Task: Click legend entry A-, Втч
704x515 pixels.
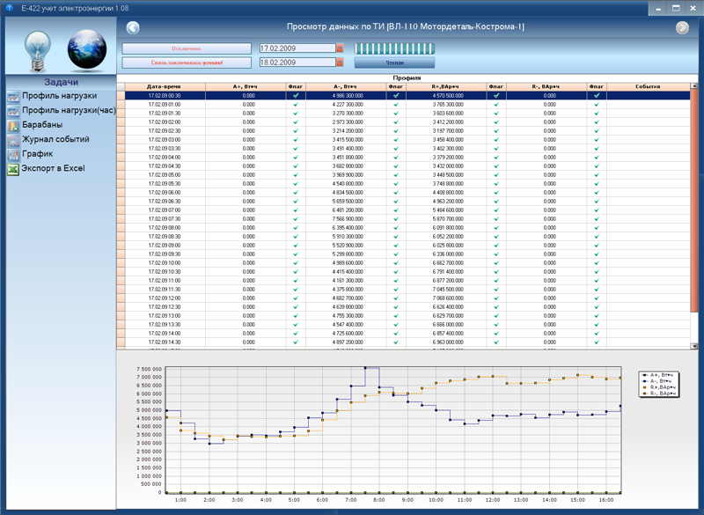Action: (x=658, y=381)
